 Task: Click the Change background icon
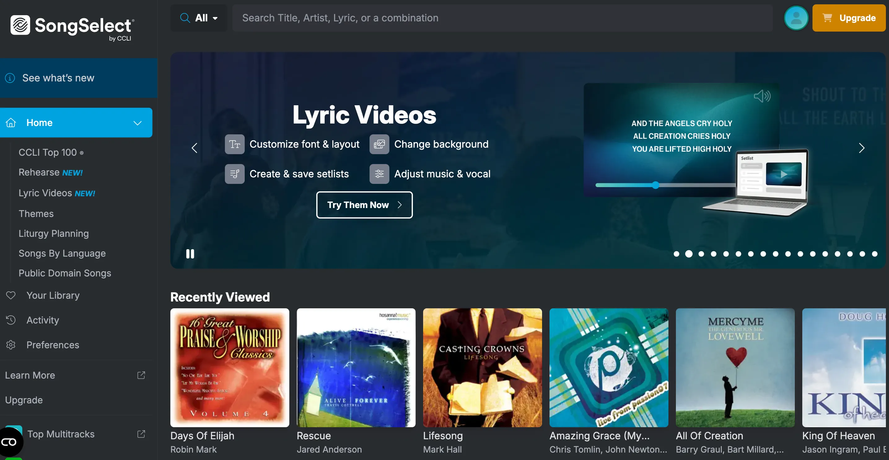coord(379,144)
